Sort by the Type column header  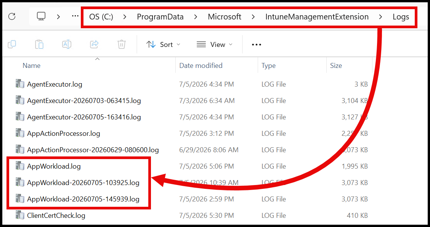tap(268, 66)
